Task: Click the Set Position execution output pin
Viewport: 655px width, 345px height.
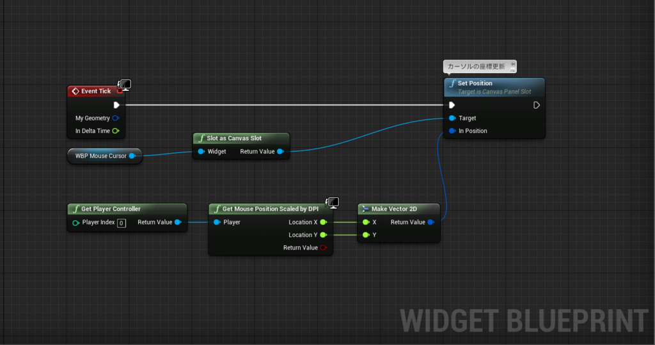Action: (537, 105)
